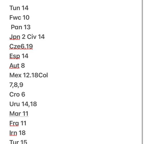The width and height of the screenshot is (144, 144).
Task: Click the underlined 'Mar 11' link
Action: (x=19, y=114)
